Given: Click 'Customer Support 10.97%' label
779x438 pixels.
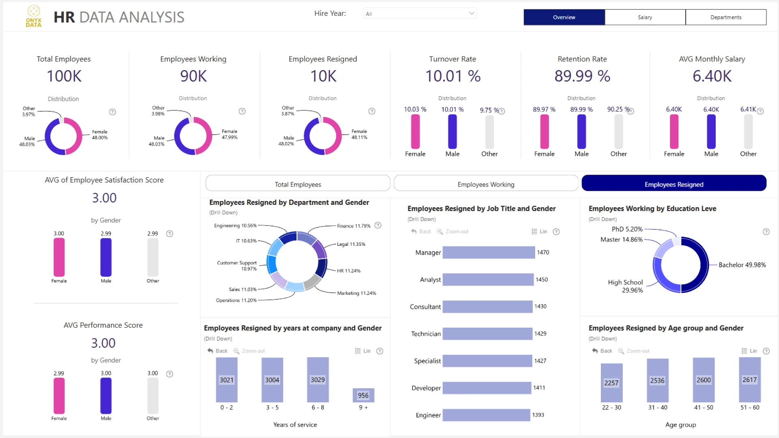Looking at the screenshot, I should coord(237,266).
